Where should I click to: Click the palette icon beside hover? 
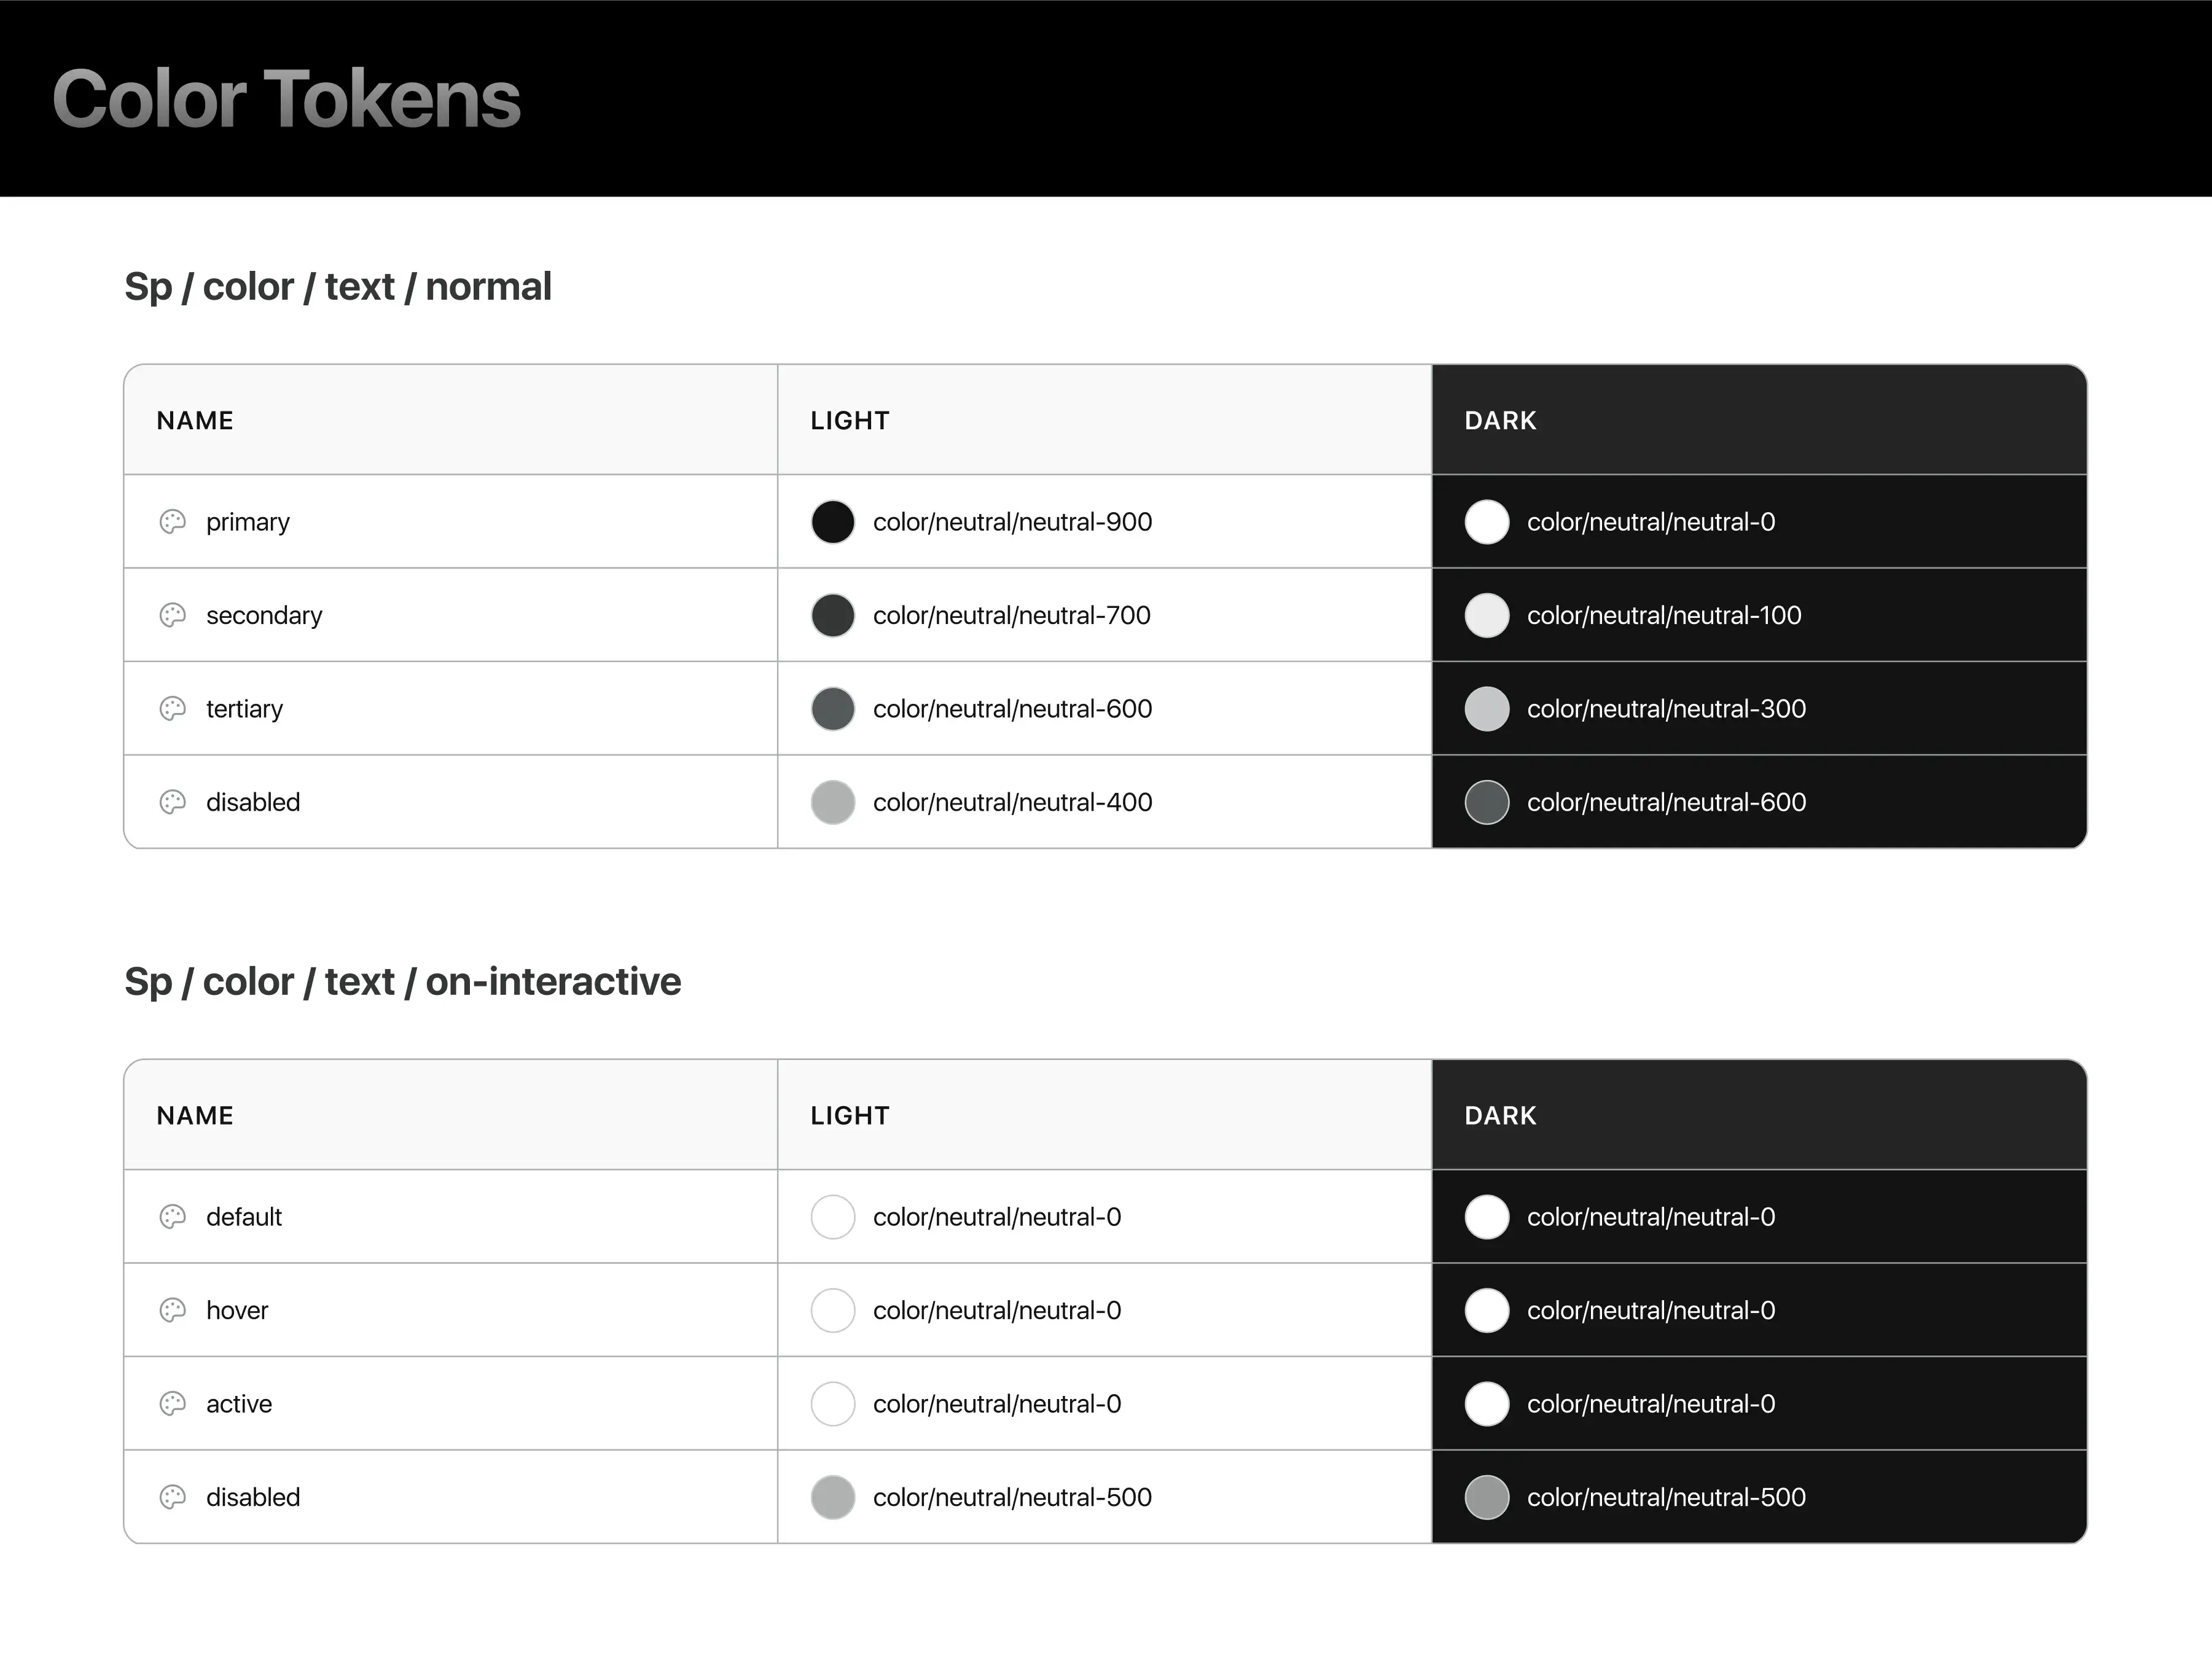point(173,1310)
